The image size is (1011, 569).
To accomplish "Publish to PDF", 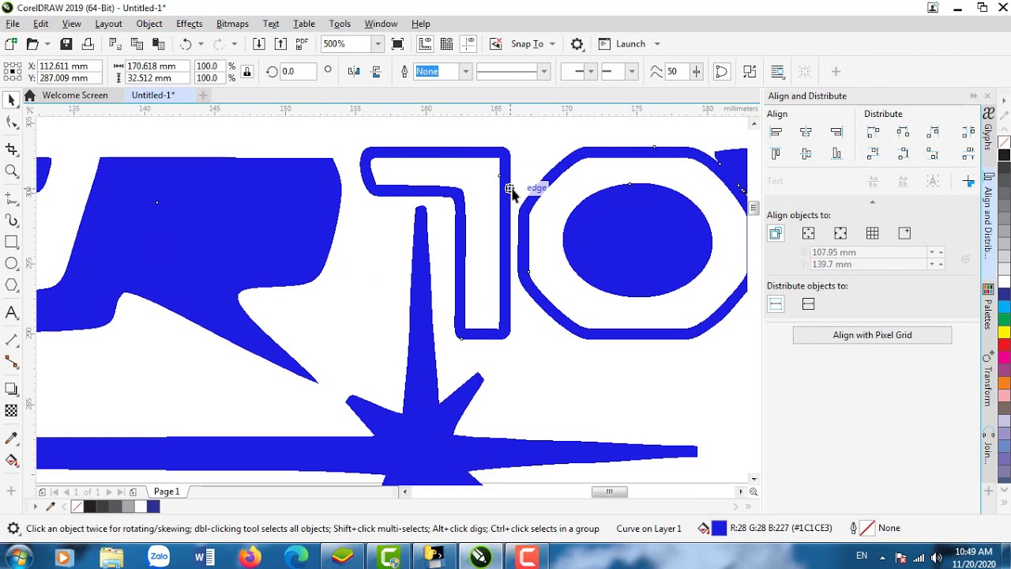I will (302, 44).
